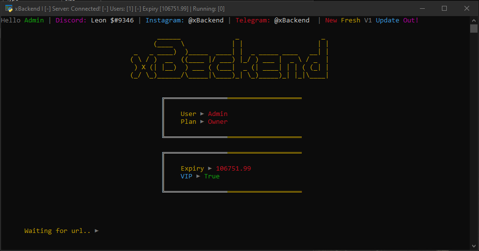The image size is (479, 251).
Task: Close the xBackend console window
Action: coord(466,9)
